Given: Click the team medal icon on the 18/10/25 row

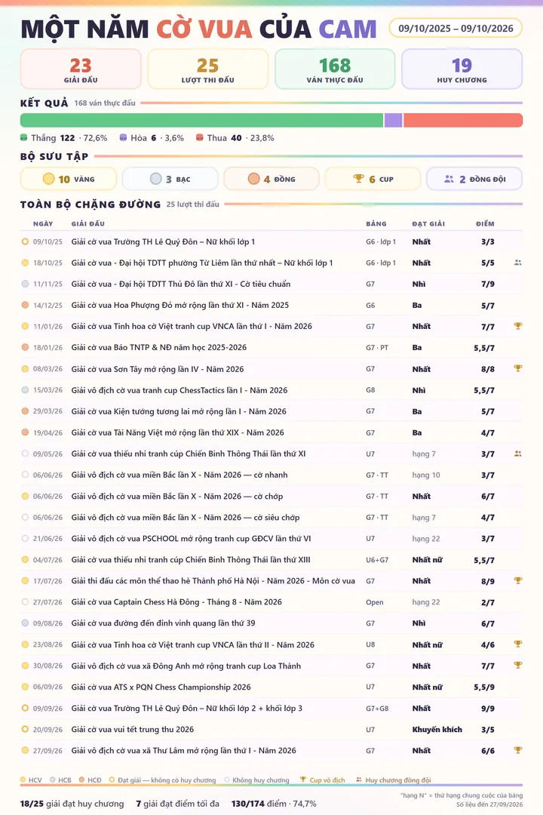Looking at the screenshot, I should point(517,263).
